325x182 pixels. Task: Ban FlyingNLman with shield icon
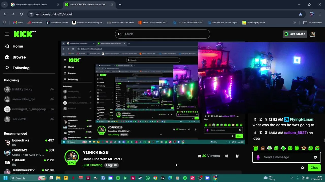[x=266, y=120]
